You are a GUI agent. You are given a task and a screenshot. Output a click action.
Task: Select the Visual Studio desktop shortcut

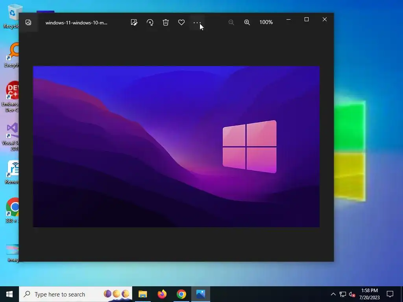(x=11, y=136)
